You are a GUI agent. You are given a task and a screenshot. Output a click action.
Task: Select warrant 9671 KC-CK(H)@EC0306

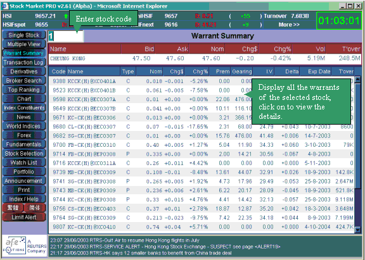202,118
